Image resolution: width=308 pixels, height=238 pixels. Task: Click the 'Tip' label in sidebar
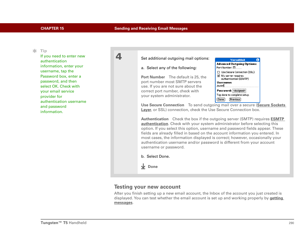43,51
